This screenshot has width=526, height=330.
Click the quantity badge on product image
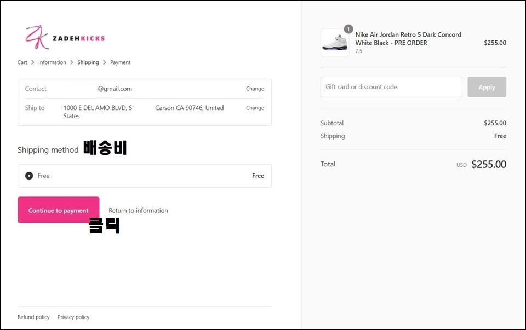click(x=348, y=29)
